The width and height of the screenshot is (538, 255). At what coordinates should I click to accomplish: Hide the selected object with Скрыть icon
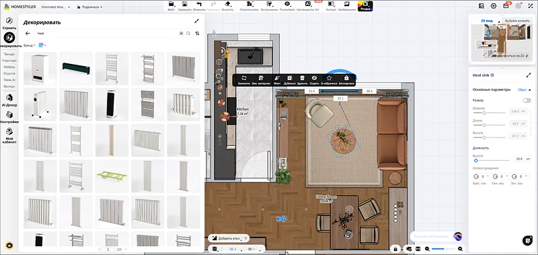(x=313, y=78)
